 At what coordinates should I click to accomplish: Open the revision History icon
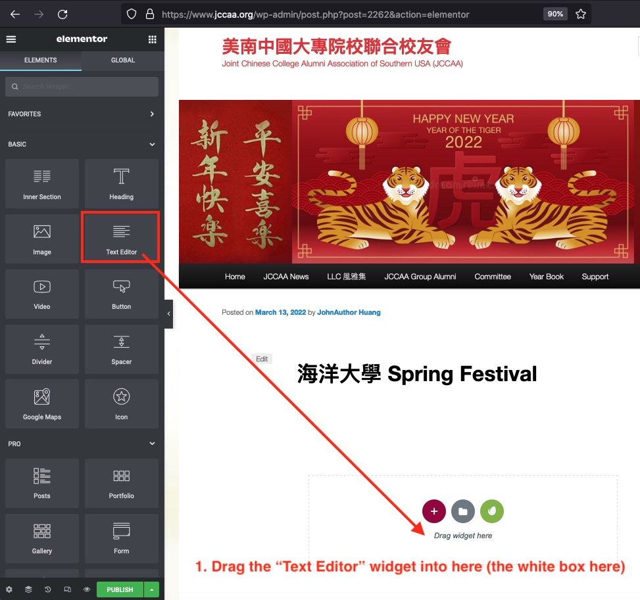tap(48, 589)
